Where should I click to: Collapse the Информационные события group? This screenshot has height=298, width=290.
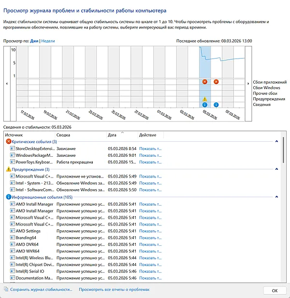[276, 197]
